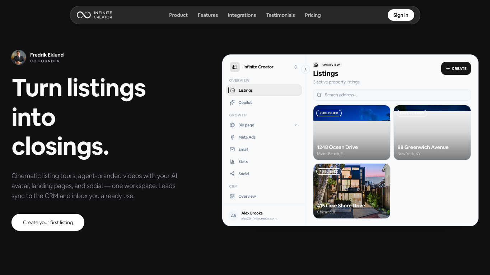The height and width of the screenshot is (275, 490).
Task: Click the OVERVIEW breadcrumb label
Action: [331, 65]
